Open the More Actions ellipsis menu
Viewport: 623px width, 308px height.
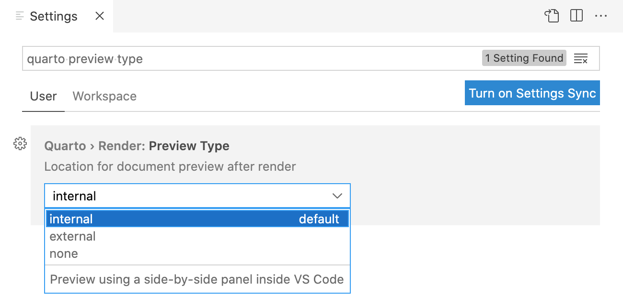coord(601,16)
